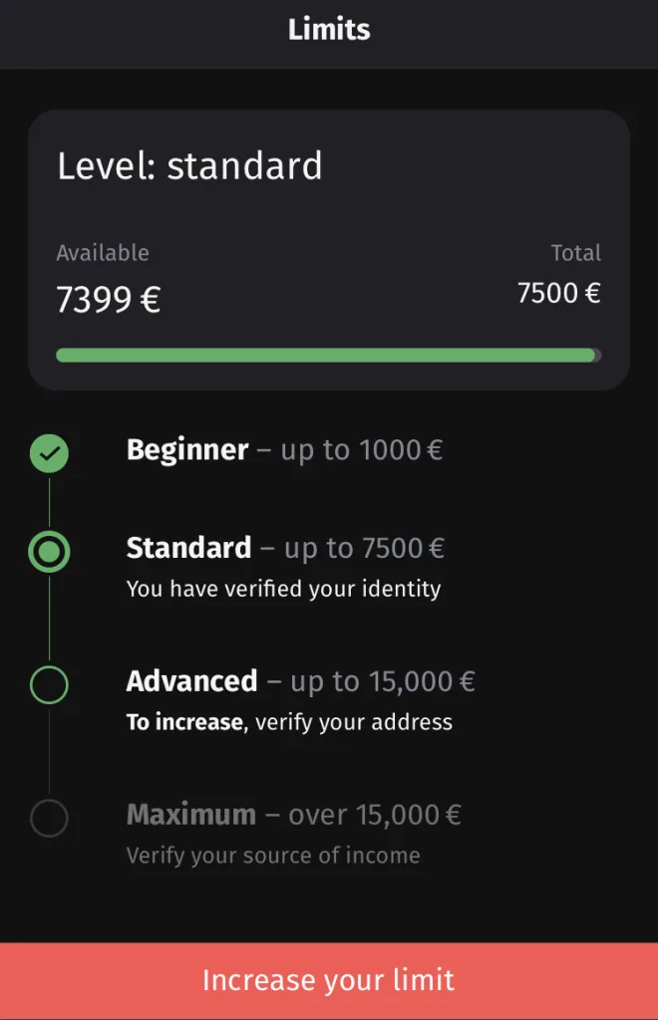Click 'You have verified your identity' text
Image resolution: width=658 pixels, height=1020 pixels.
tap(283, 589)
